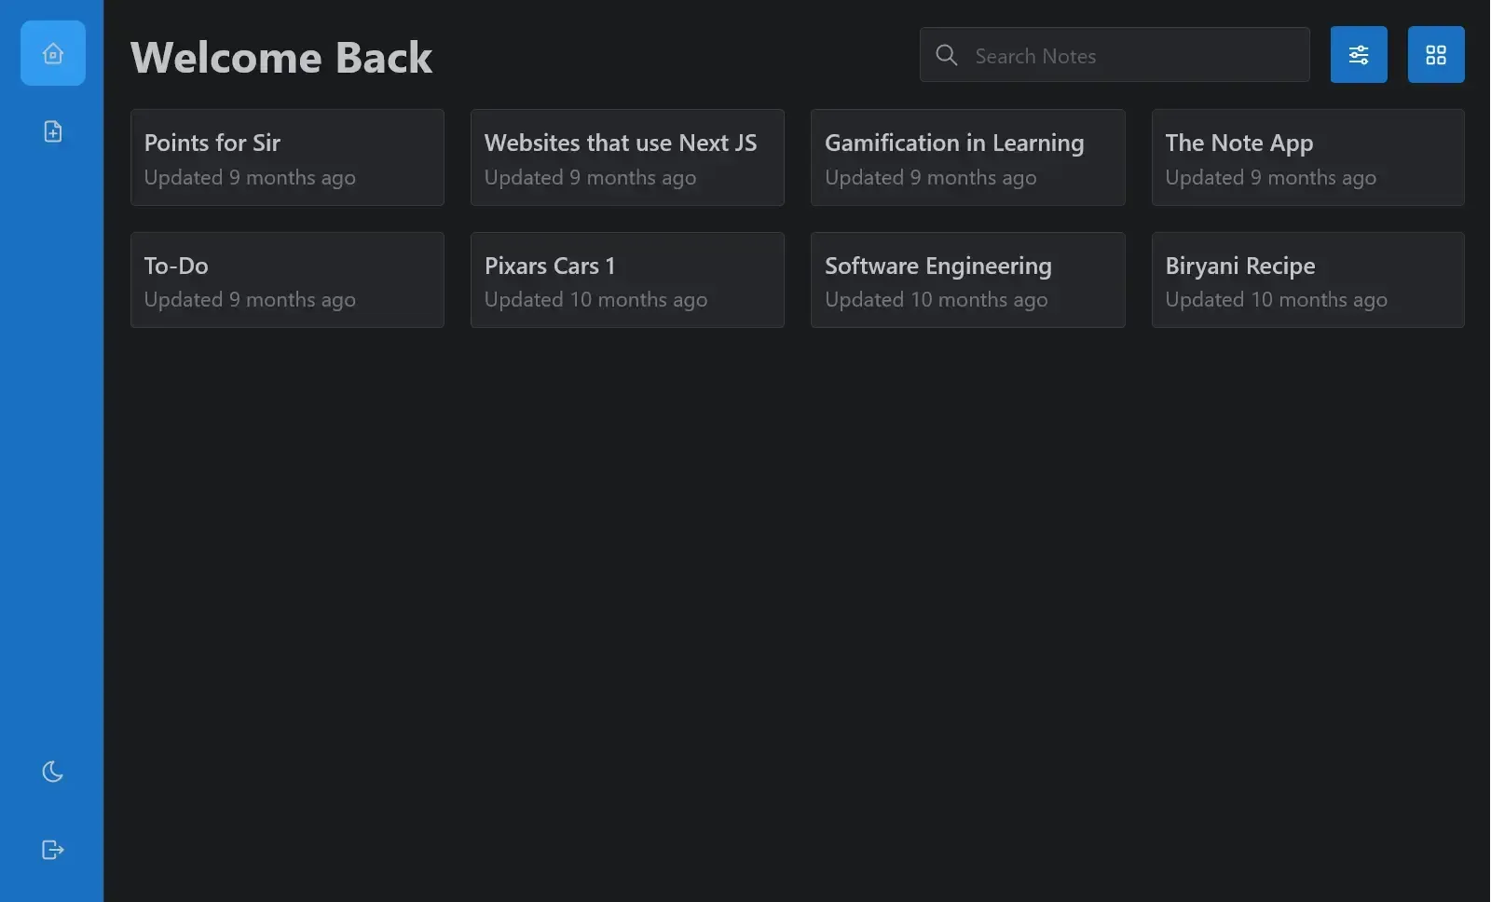Focus the Search Notes field
The width and height of the screenshot is (1491, 902).
(x=1132, y=56)
